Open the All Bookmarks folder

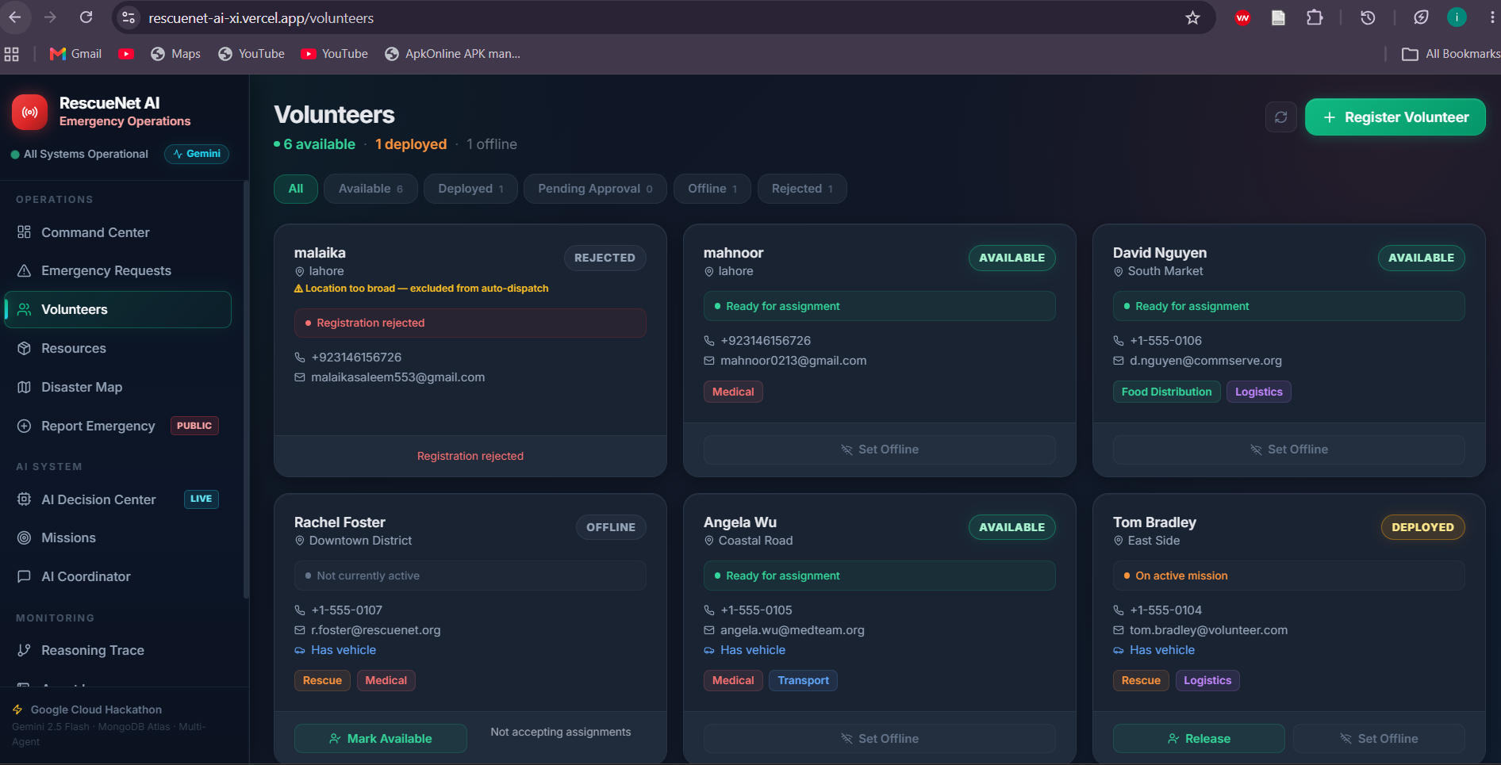click(1450, 54)
